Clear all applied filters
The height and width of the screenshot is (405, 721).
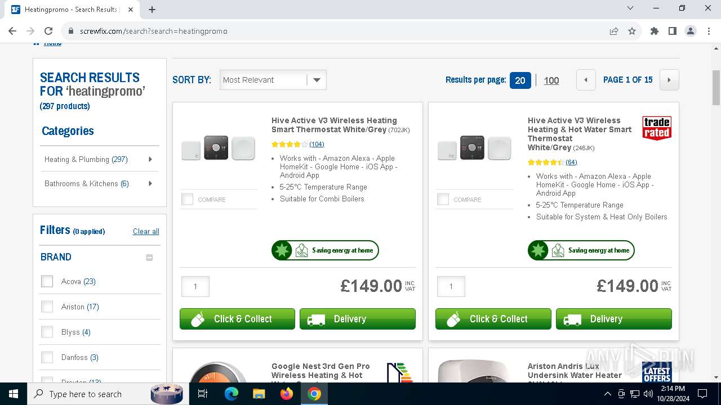point(146,231)
